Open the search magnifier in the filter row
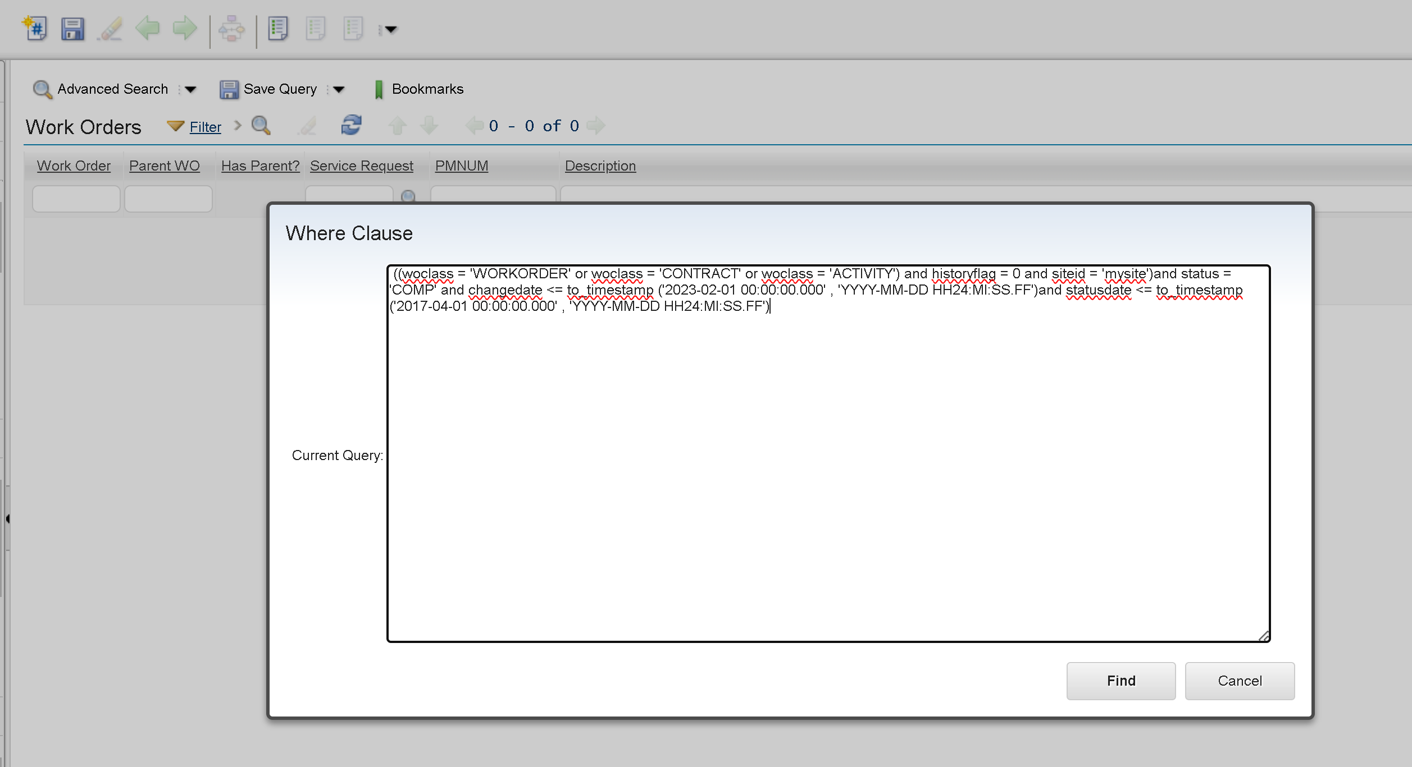The height and width of the screenshot is (767, 1412). click(408, 198)
